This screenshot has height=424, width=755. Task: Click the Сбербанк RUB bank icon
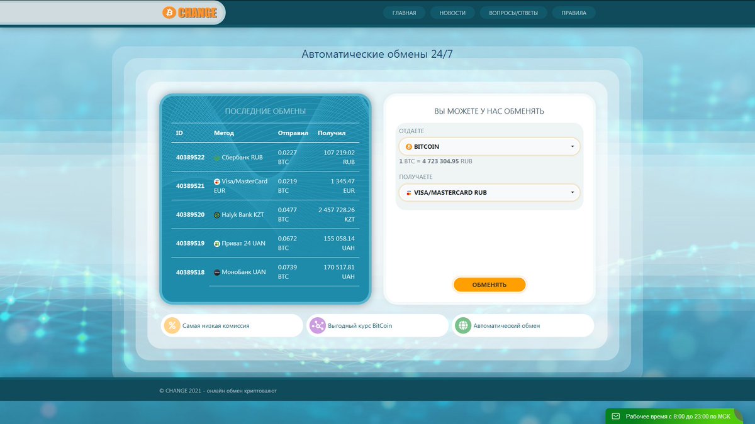[217, 158]
